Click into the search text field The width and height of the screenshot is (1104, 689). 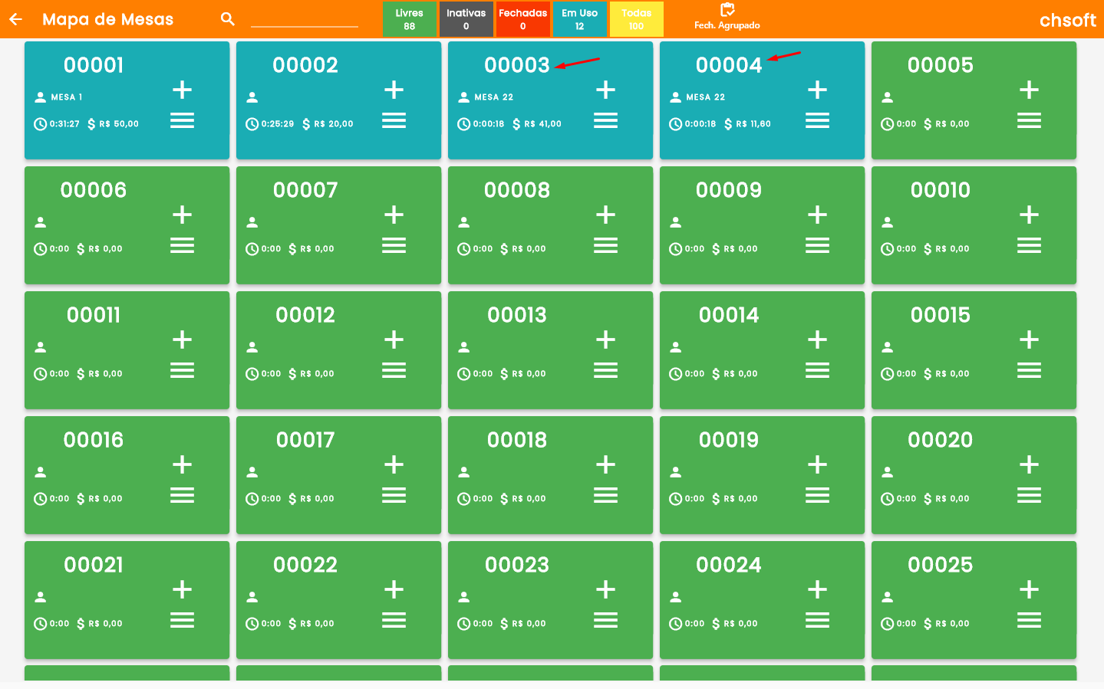(305, 19)
